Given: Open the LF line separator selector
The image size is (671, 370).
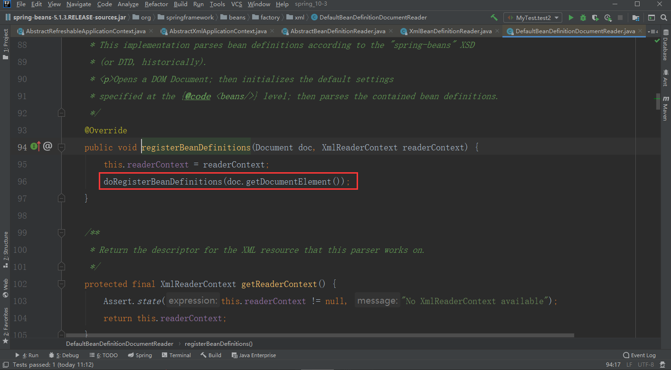Looking at the screenshot, I should (629, 365).
